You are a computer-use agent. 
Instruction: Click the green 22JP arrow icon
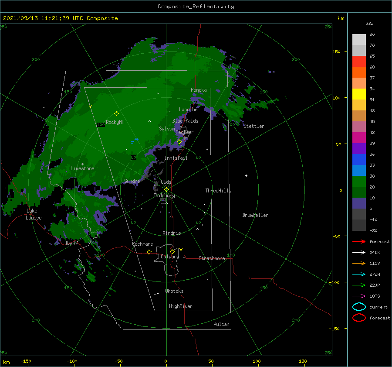point(359,285)
